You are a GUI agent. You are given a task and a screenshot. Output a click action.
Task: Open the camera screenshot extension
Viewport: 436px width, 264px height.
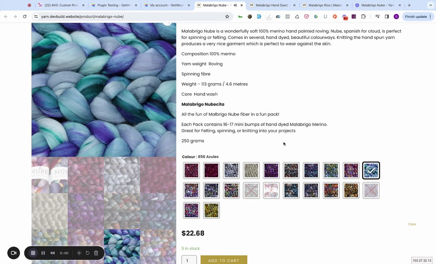(278, 16)
